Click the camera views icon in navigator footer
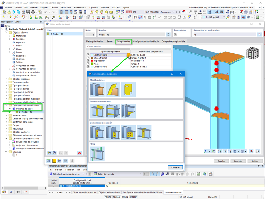Screen dimensions: 265x199 [x=18, y=192]
